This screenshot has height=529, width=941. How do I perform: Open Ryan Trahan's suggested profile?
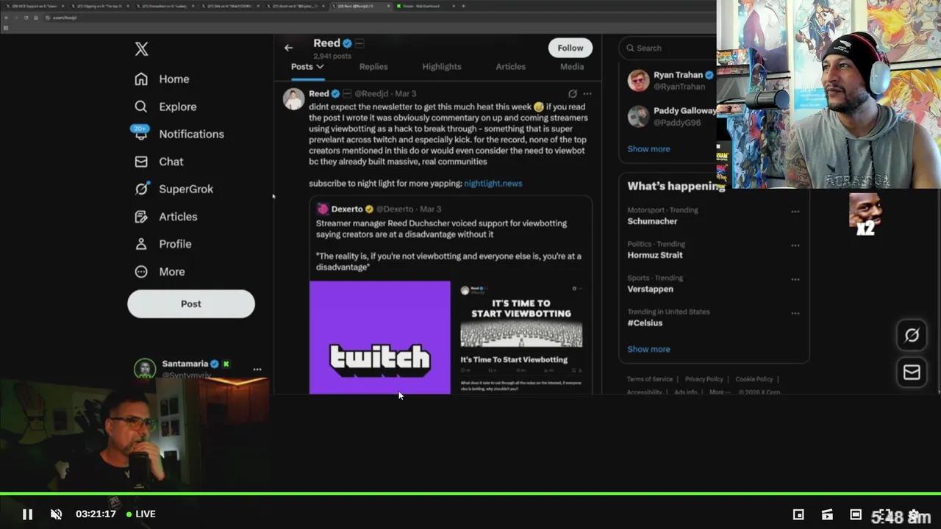point(671,80)
